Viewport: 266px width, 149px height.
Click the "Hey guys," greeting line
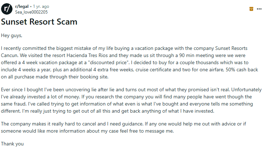(11, 35)
